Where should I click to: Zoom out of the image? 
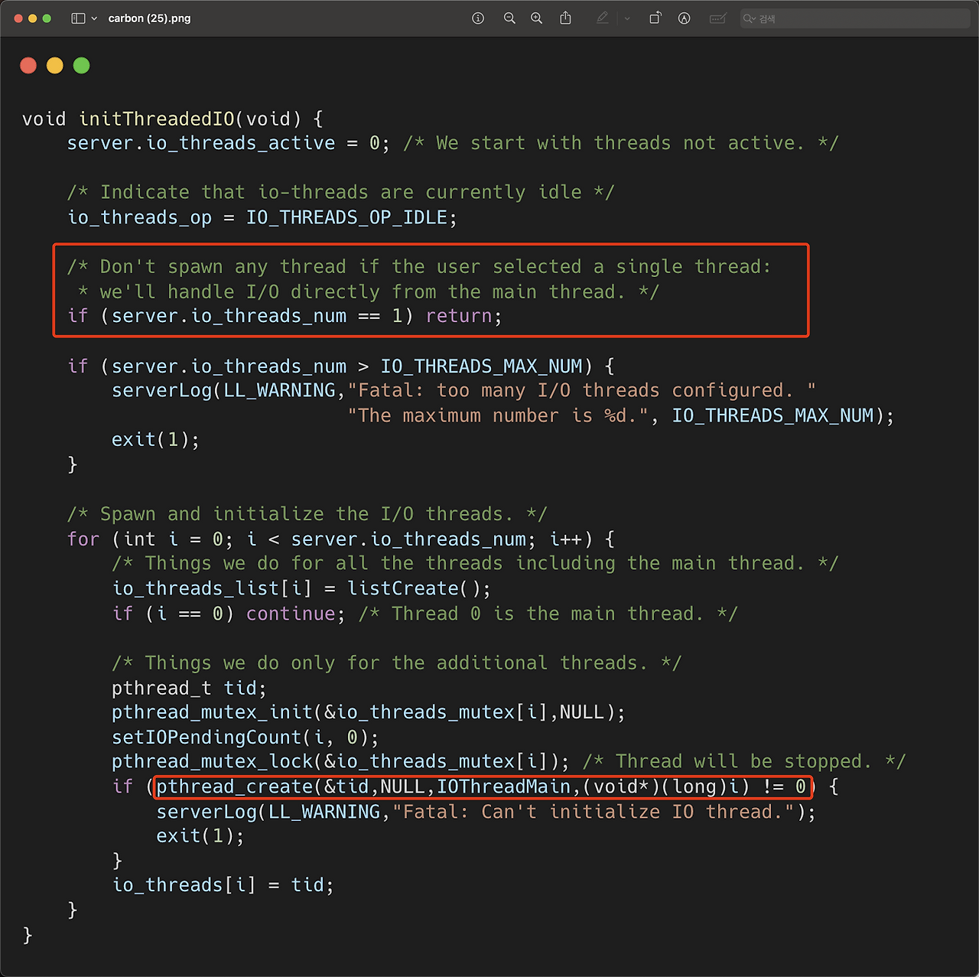click(509, 18)
